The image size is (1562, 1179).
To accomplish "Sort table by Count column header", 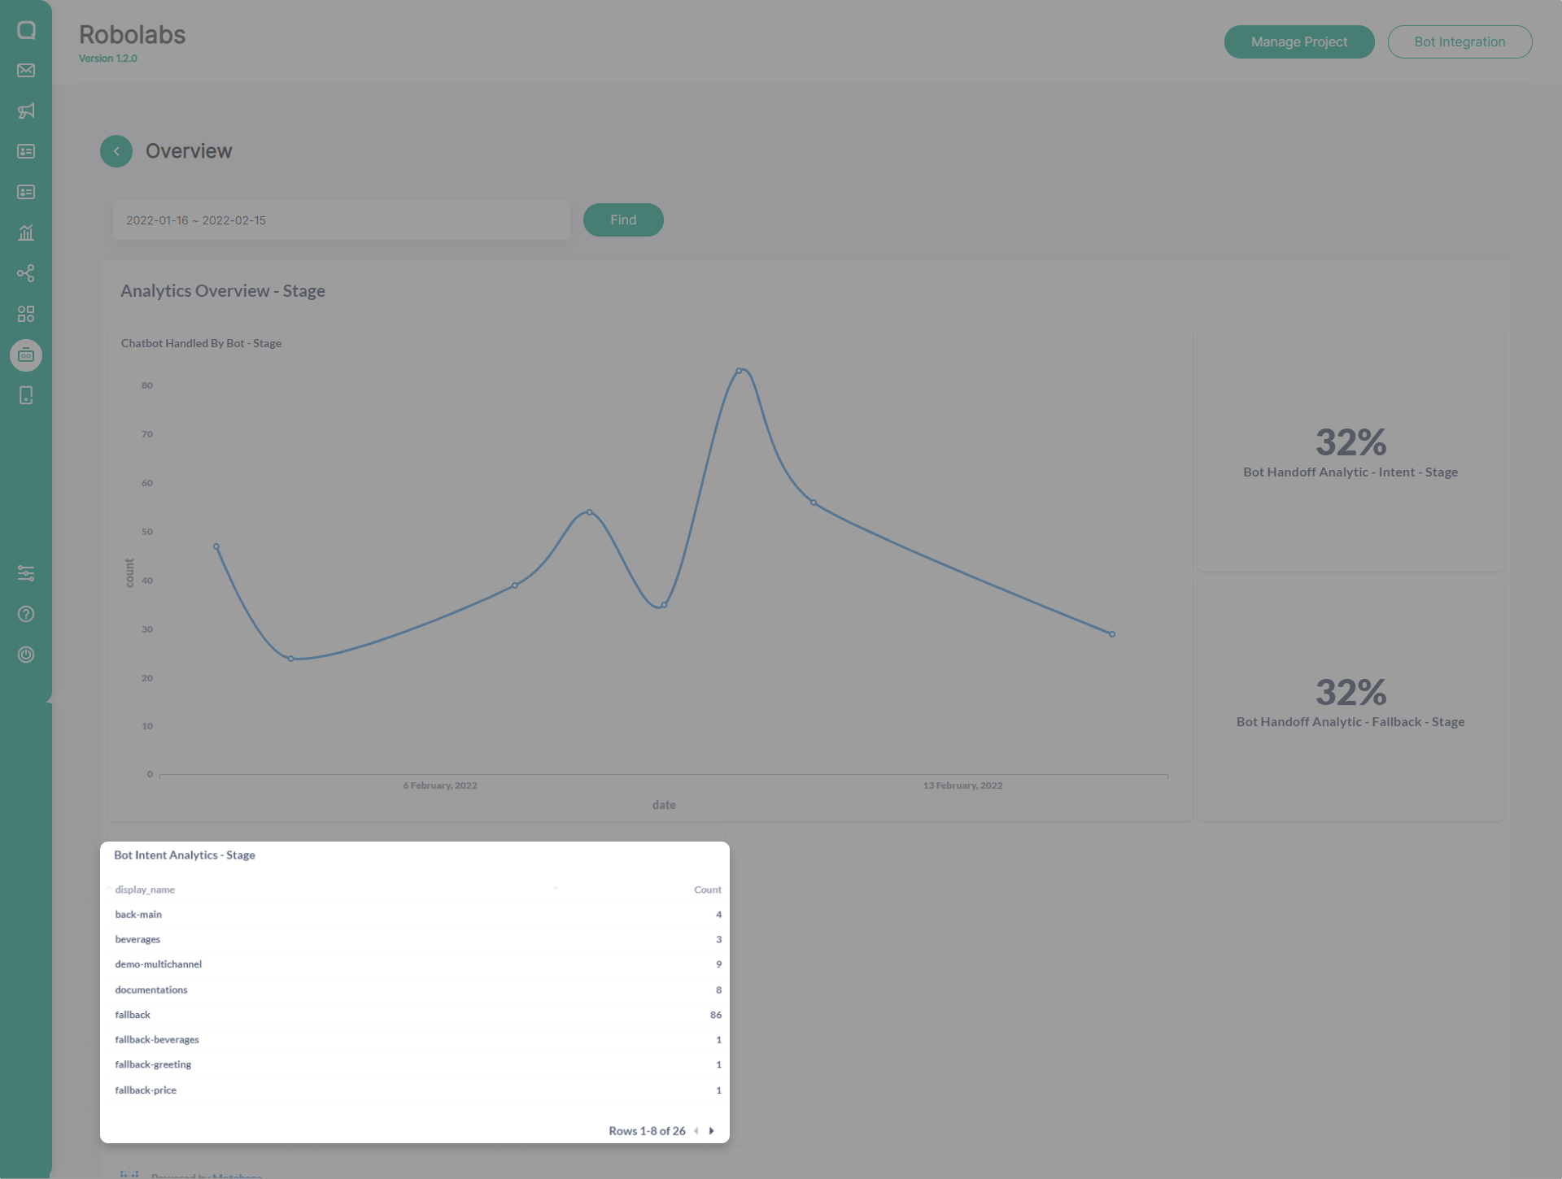I will pos(707,890).
